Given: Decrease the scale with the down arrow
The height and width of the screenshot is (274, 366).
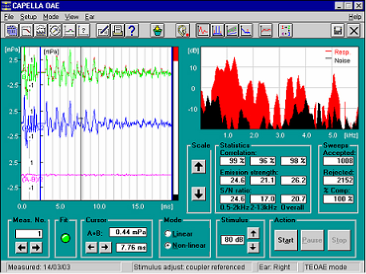Looking at the screenshot, I should (x=198, y=194).
